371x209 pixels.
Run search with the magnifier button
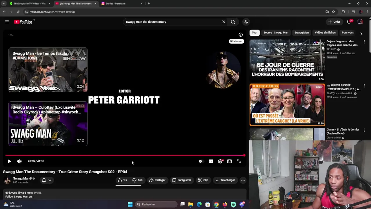[x=233, y=22]
